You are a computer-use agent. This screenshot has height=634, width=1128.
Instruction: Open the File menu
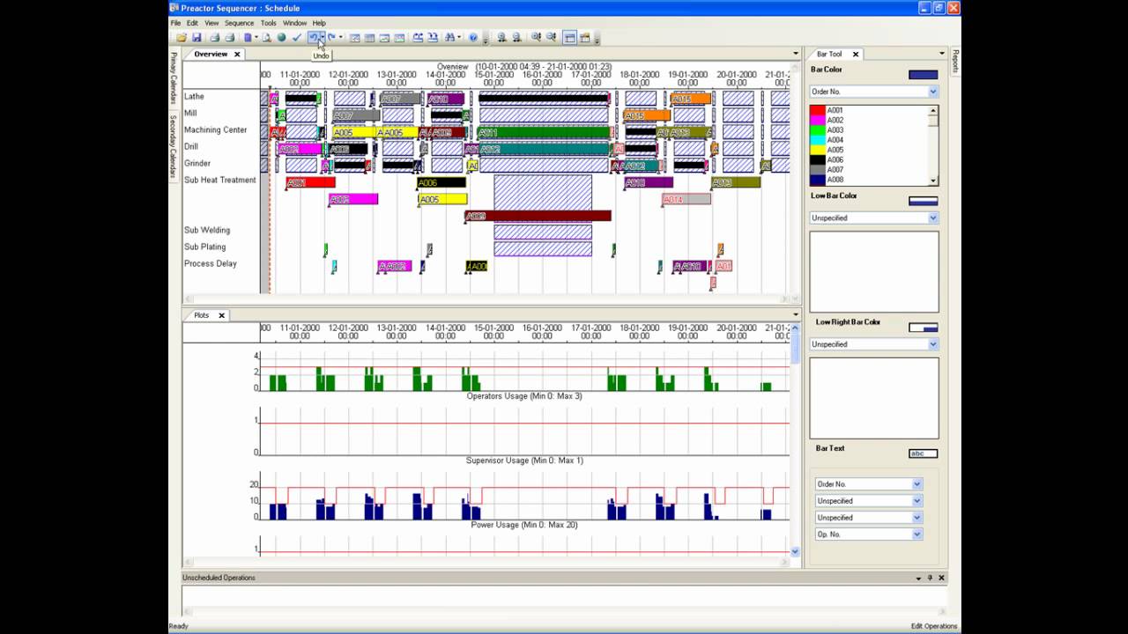click(175, 23)
